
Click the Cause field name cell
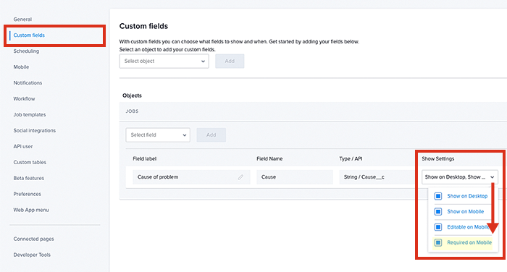295,177
